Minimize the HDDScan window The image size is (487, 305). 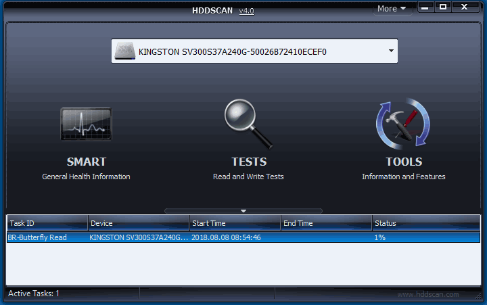point(425,7)
